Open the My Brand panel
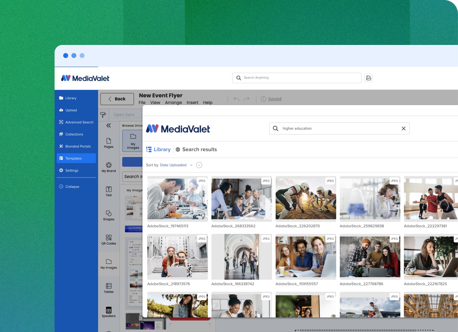 click(x=108, y=167)
